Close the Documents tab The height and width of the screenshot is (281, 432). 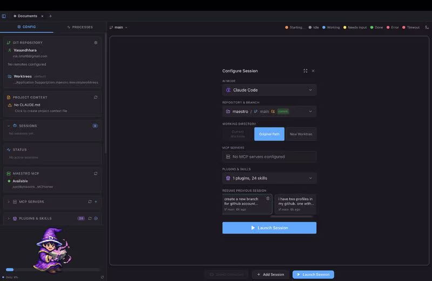click(x=42, y=16)
